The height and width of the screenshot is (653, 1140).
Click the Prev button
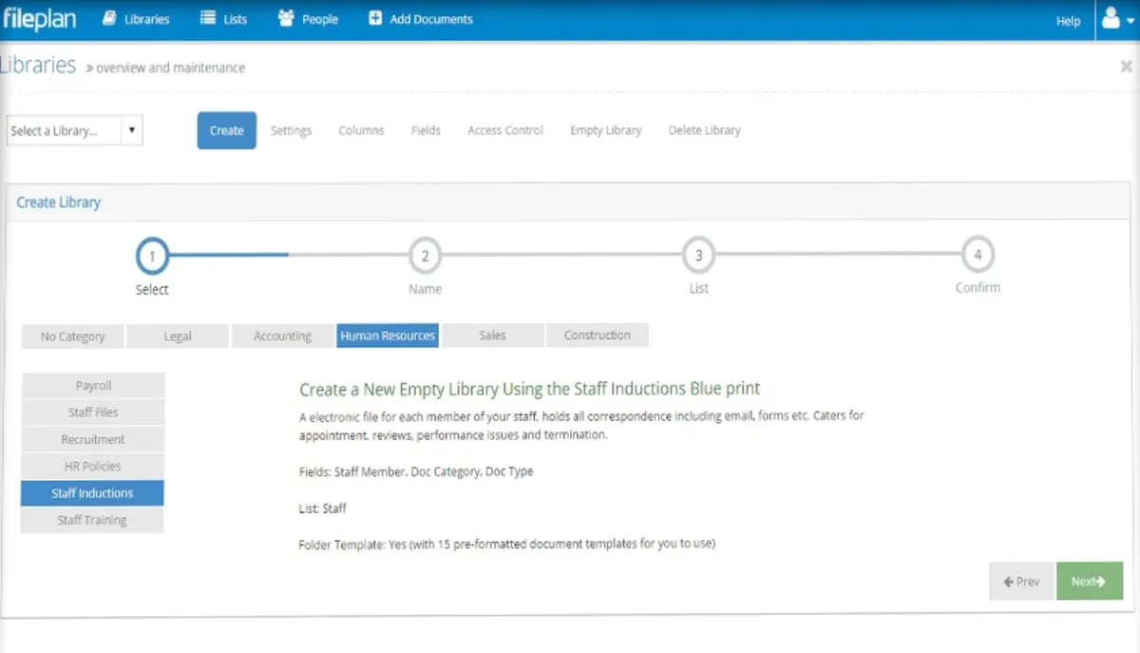point(1021,581)
